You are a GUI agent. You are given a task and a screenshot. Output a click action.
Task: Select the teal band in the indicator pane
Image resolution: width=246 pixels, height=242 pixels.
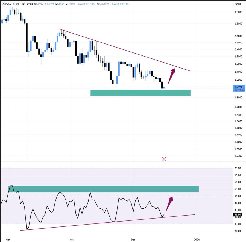(x=109, y=188)
